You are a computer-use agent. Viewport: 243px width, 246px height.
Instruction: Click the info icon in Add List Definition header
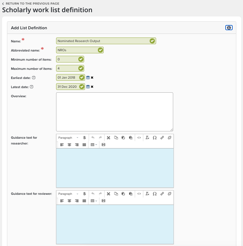(x=229, y=28)
